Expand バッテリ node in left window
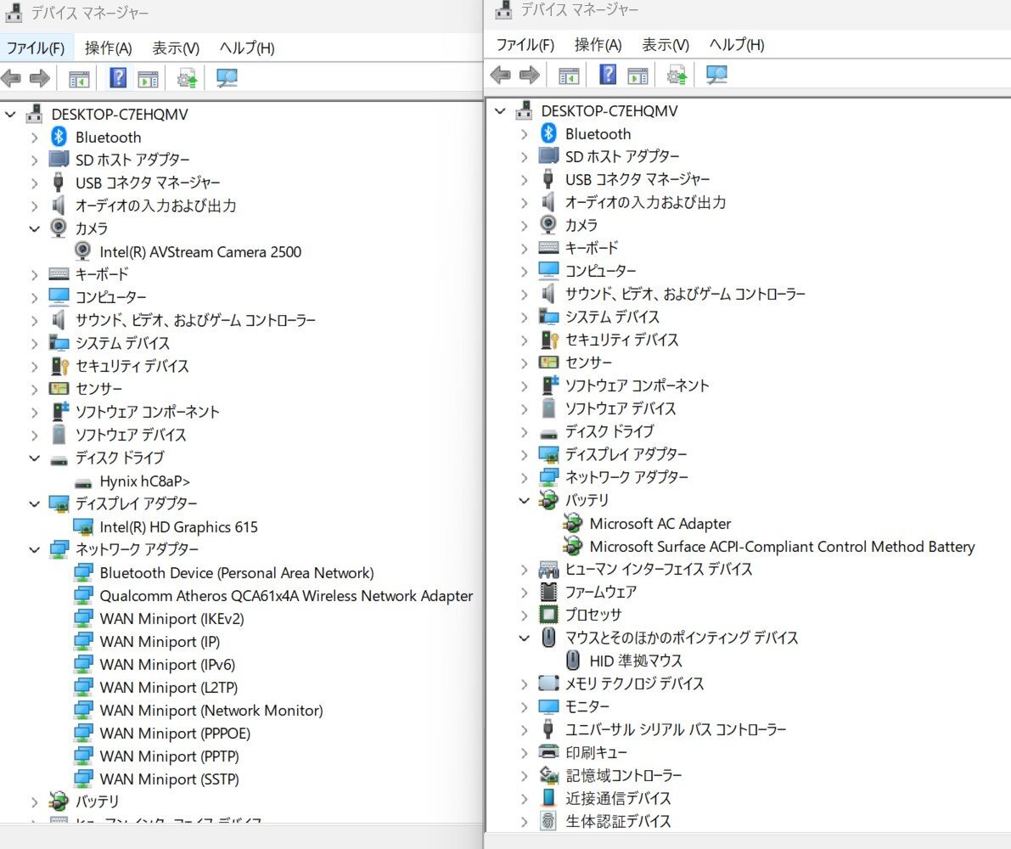1011x849 pixels. click(x=34, y=802)
